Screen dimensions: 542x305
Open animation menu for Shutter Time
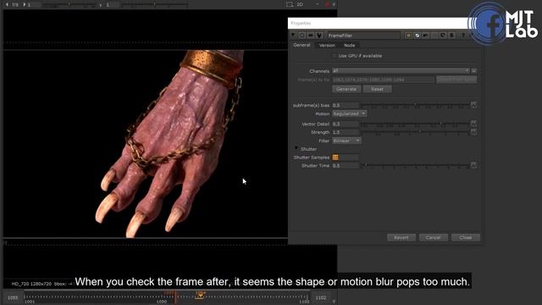(x=474, y=165)
